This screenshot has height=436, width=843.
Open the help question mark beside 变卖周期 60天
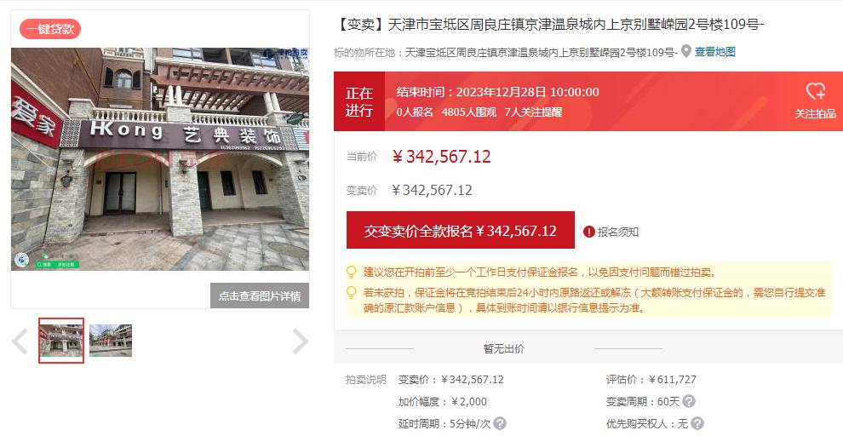(x=689, y=401)
